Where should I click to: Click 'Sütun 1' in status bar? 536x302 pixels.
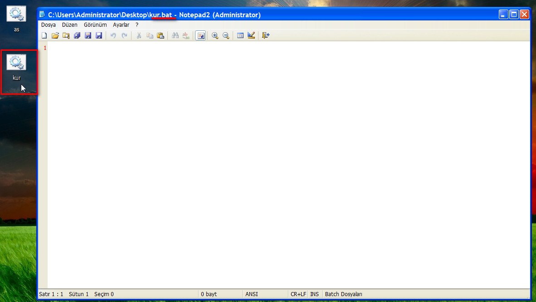click(x=78, y=294)
